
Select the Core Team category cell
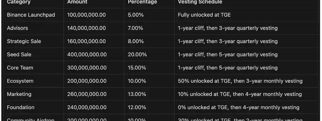(x=20, y=68)
